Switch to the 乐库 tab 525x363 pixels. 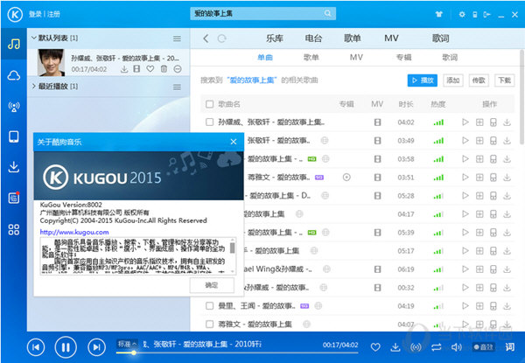275,38
